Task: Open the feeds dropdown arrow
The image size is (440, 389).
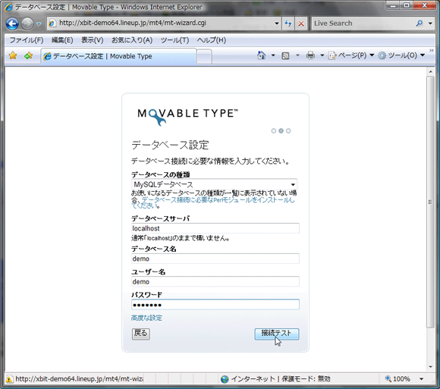Action: click(x=297, y=55)
